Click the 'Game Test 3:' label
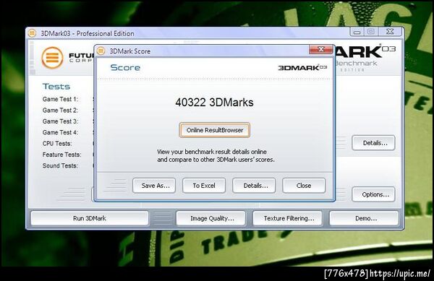 click(x=60, y=121)
